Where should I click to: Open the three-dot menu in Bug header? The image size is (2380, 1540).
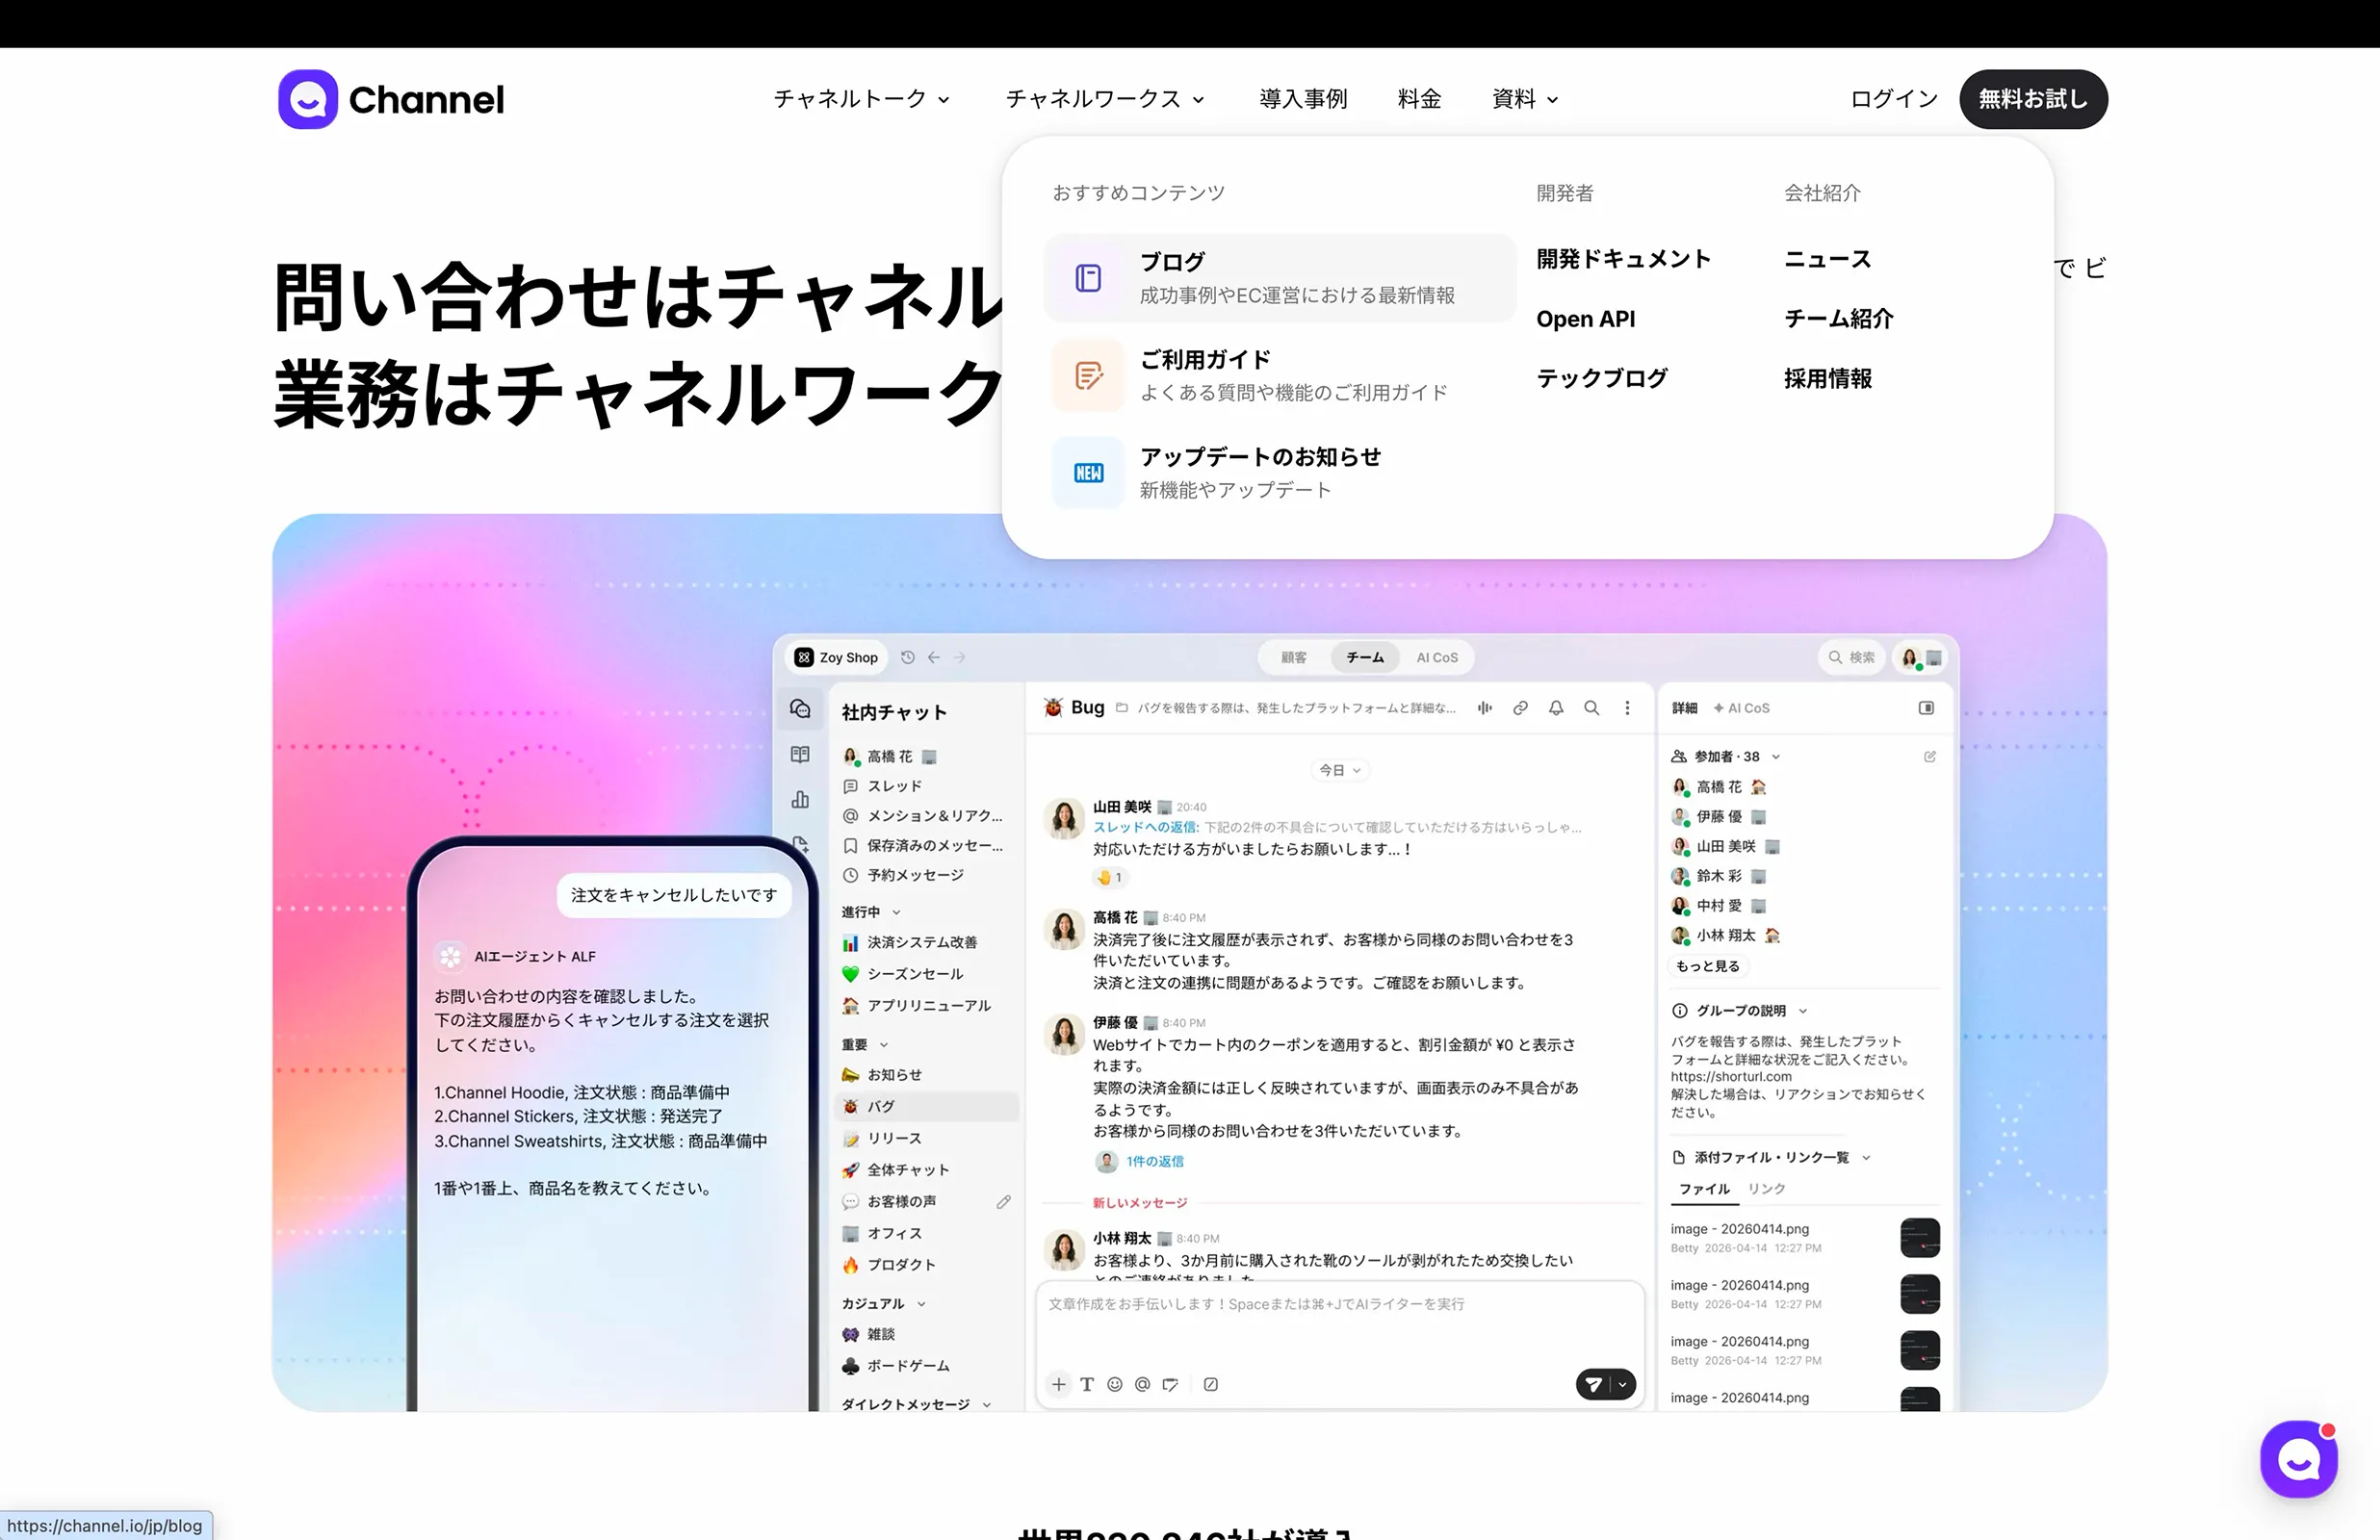click(1628, 708)
